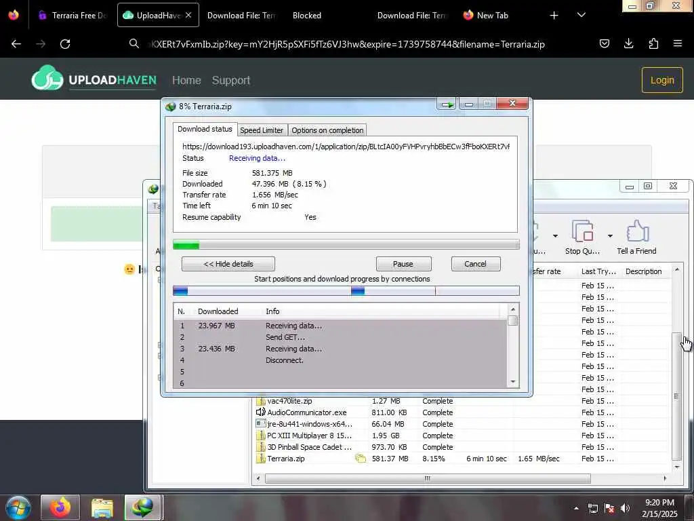This screenshot has width=694, height=521.
Task: Select the Download status tab
Action: tap(205, 129)
